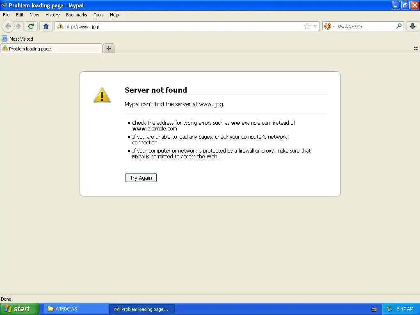This screenshot has height=315, width=420.
Task: Open the Bookmarks menu
Action: tap(76, 15)
